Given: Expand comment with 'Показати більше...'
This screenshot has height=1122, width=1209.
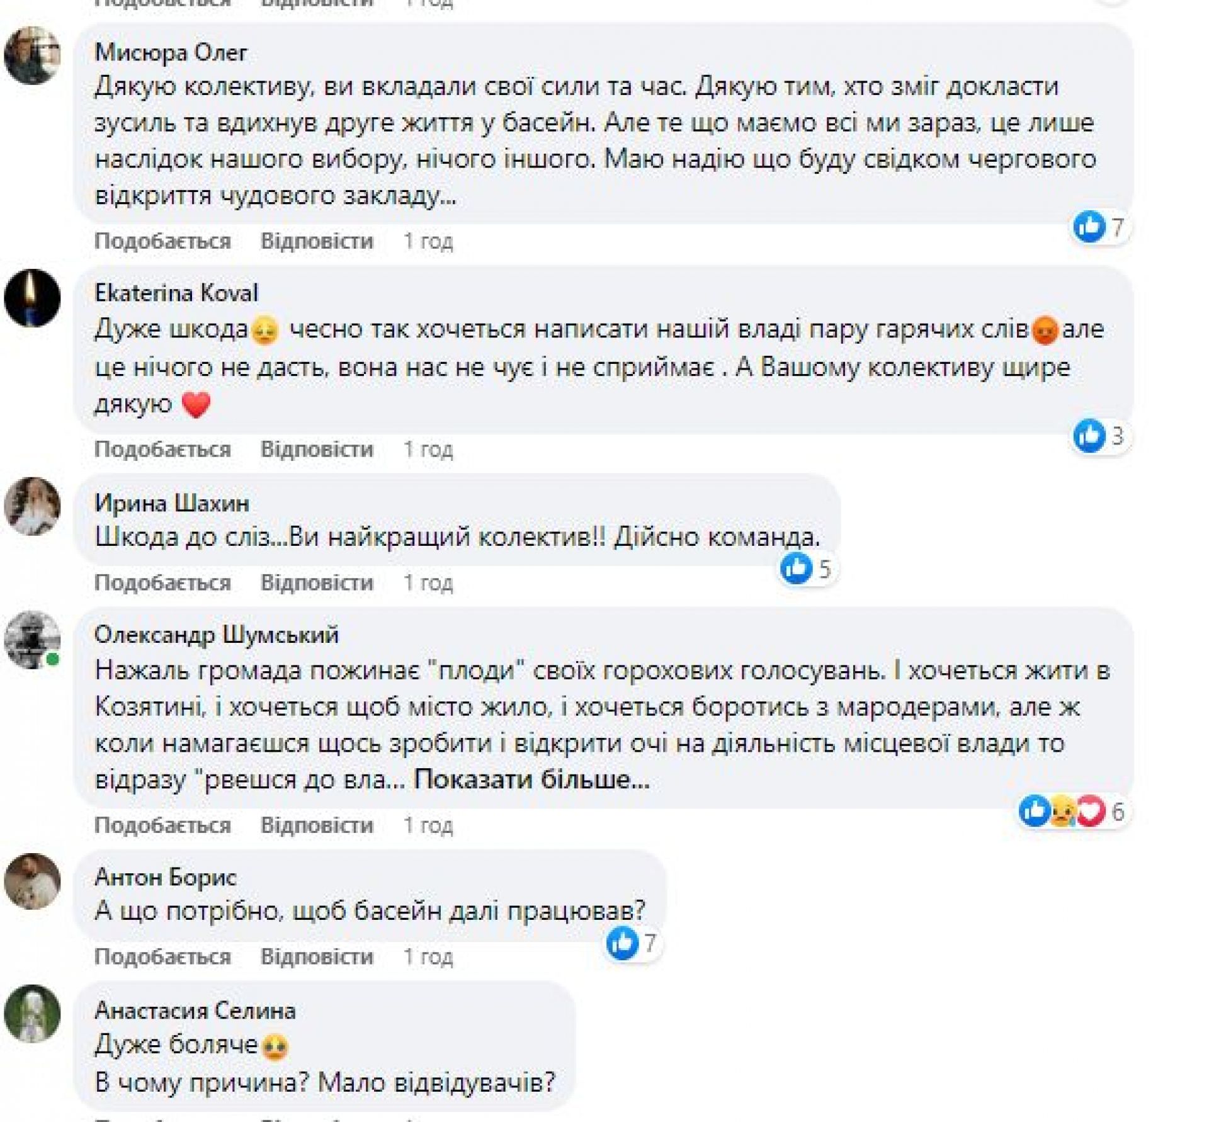Looking at the screenshot, I should pos(531,780).
